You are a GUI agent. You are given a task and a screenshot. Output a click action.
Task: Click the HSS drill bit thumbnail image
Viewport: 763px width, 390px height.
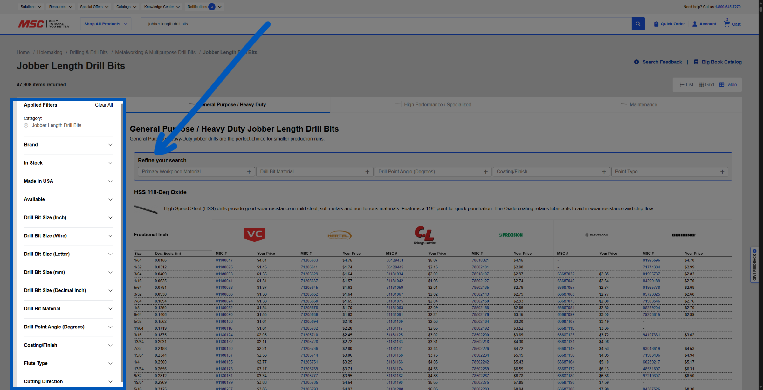point(146,209)
